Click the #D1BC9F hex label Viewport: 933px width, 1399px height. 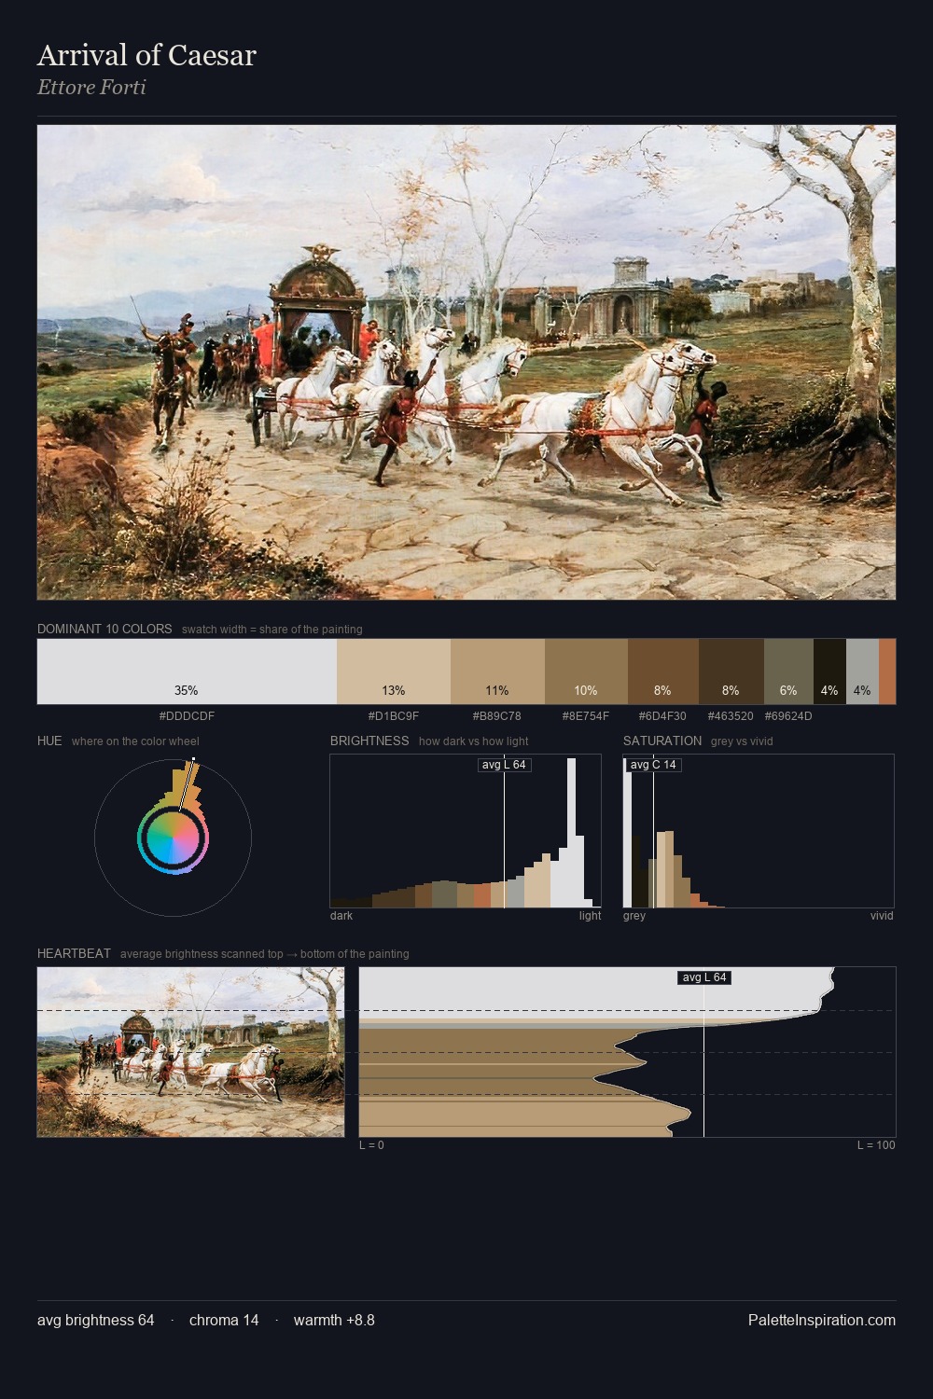click(x=394, y=716)
